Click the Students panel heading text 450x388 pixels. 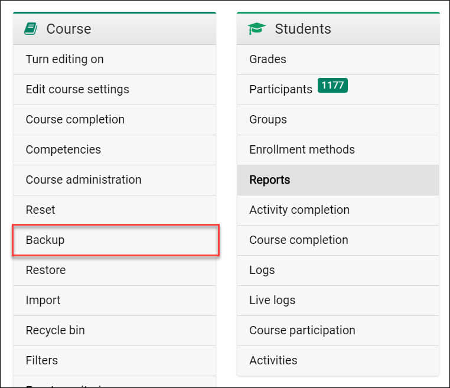pyautogui.click(x=303, y=29)
